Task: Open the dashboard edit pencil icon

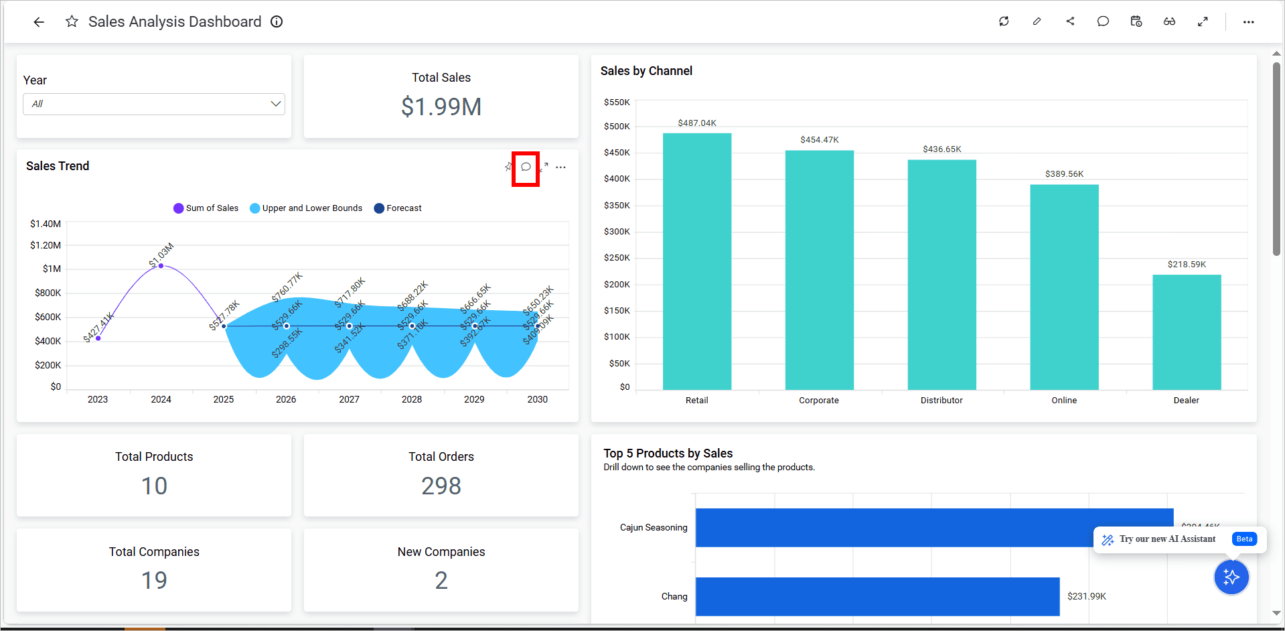Action: pos(1037,21)
